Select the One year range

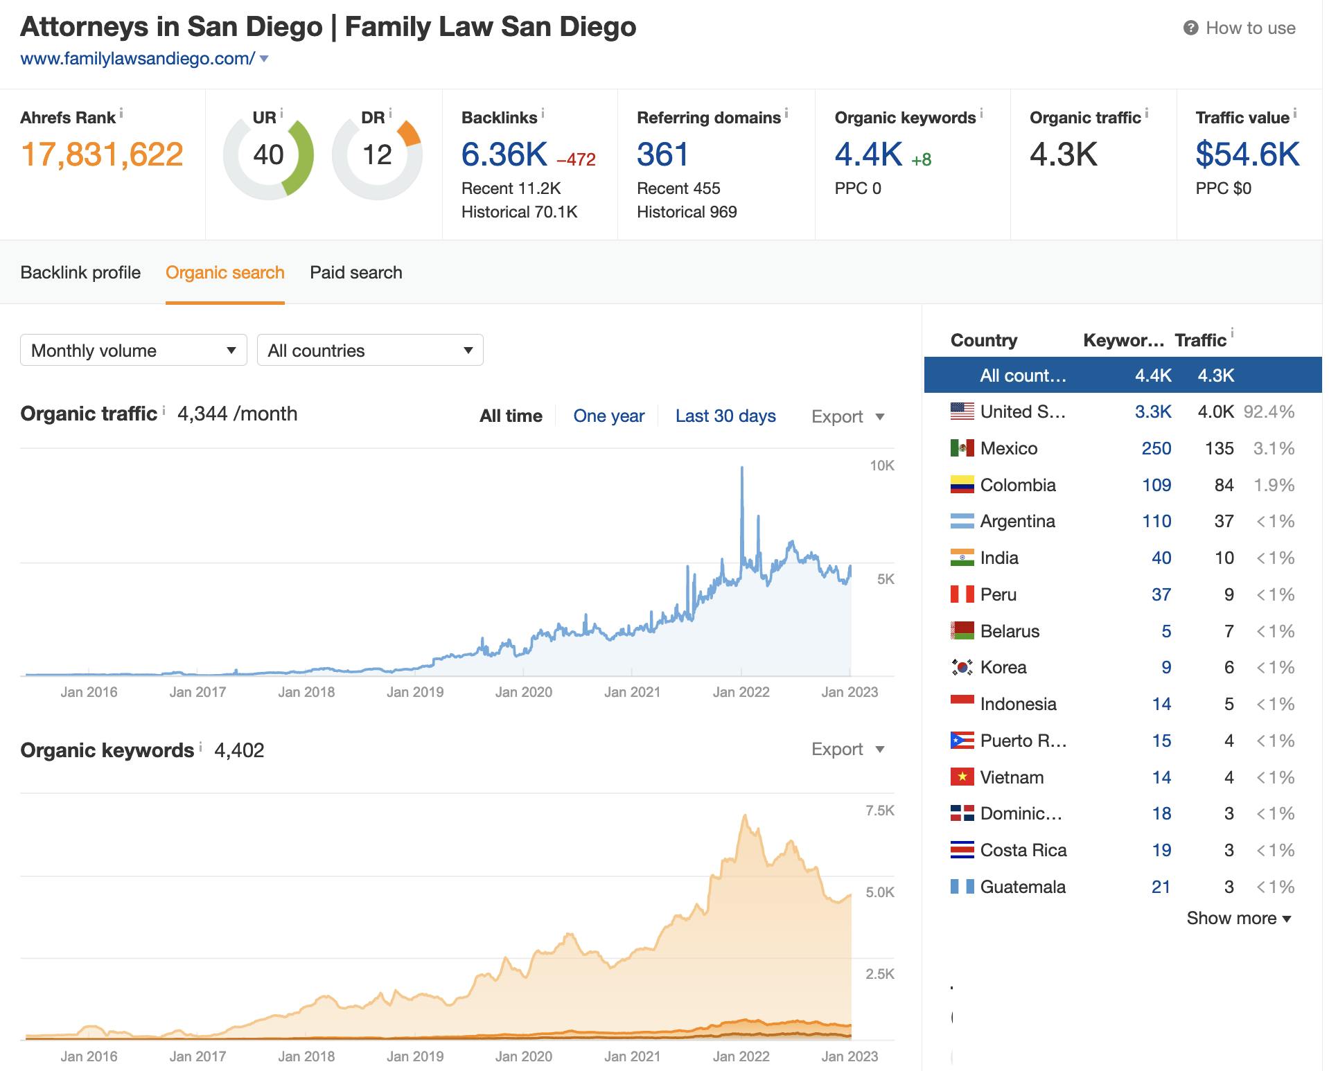tap(608, 416)
